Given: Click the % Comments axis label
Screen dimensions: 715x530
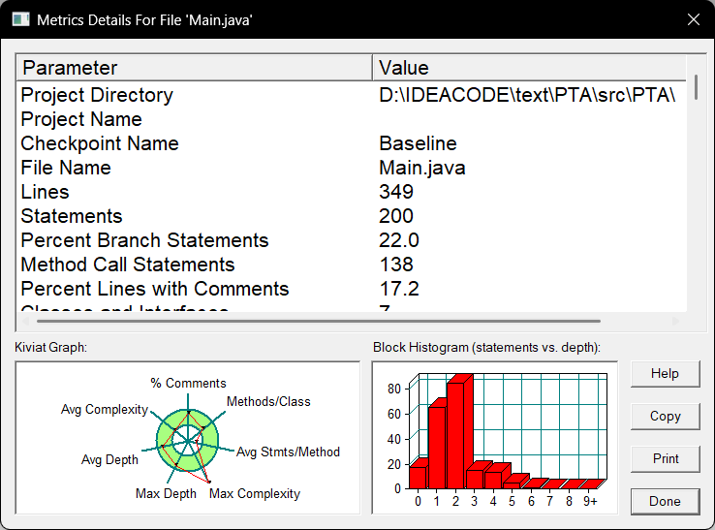Looking at the screenshot, I should tap(188, 383).
